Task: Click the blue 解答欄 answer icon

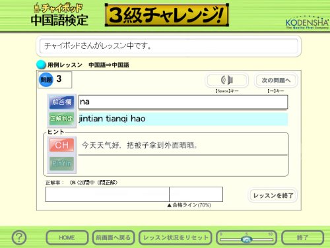Action: click(61, 102)
